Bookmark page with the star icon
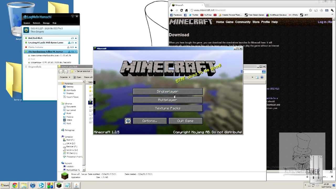Screen dimensions: 336x189 pyautogui.click(x=311, y=10)
